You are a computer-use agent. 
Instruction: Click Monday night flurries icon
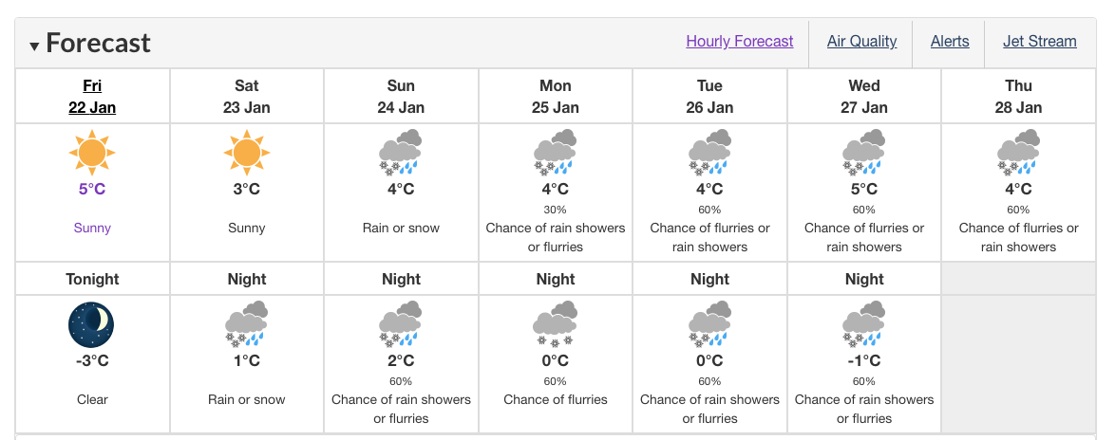[x=556, y=324]
